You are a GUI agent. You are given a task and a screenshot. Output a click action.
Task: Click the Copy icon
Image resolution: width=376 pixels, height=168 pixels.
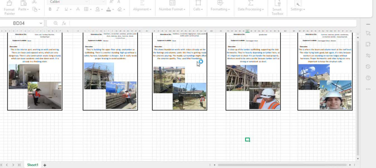click(35, 9)
